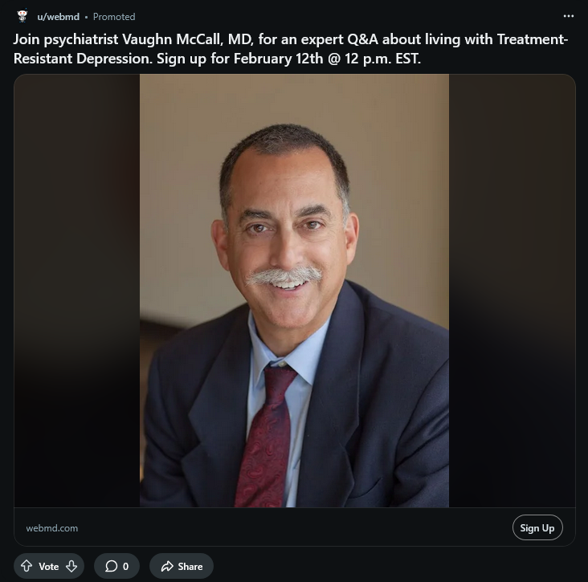Downvote the post with the down arrow
The image size is (588, 582).
coord(71,566)
